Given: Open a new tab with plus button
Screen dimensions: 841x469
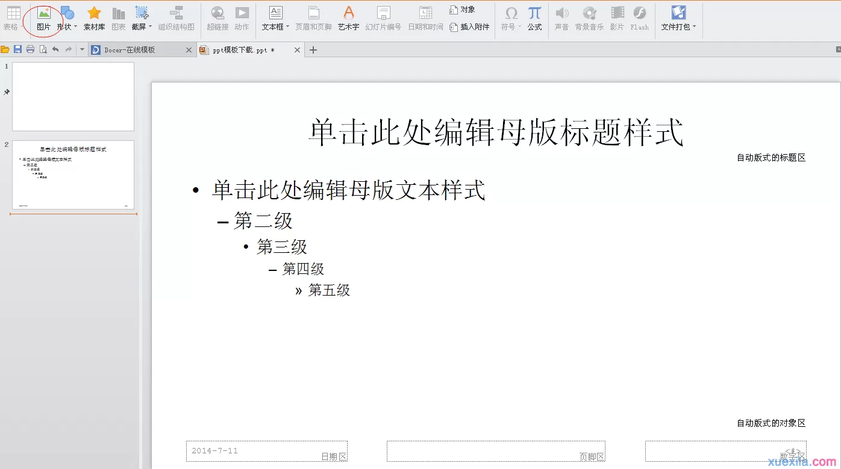Looking at the screenshot, I should [313, 50].
